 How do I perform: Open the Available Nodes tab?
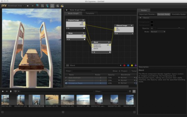(x=179, y=14)
